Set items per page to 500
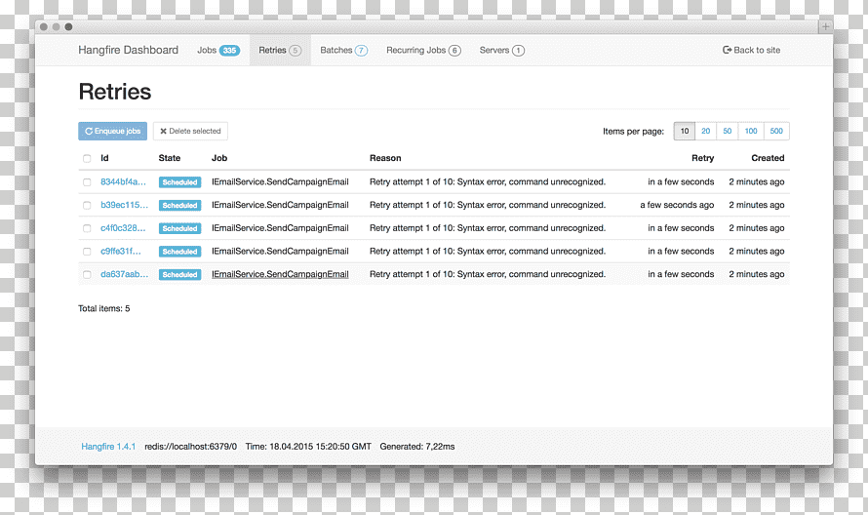The image size is (868, 515). 776,132
